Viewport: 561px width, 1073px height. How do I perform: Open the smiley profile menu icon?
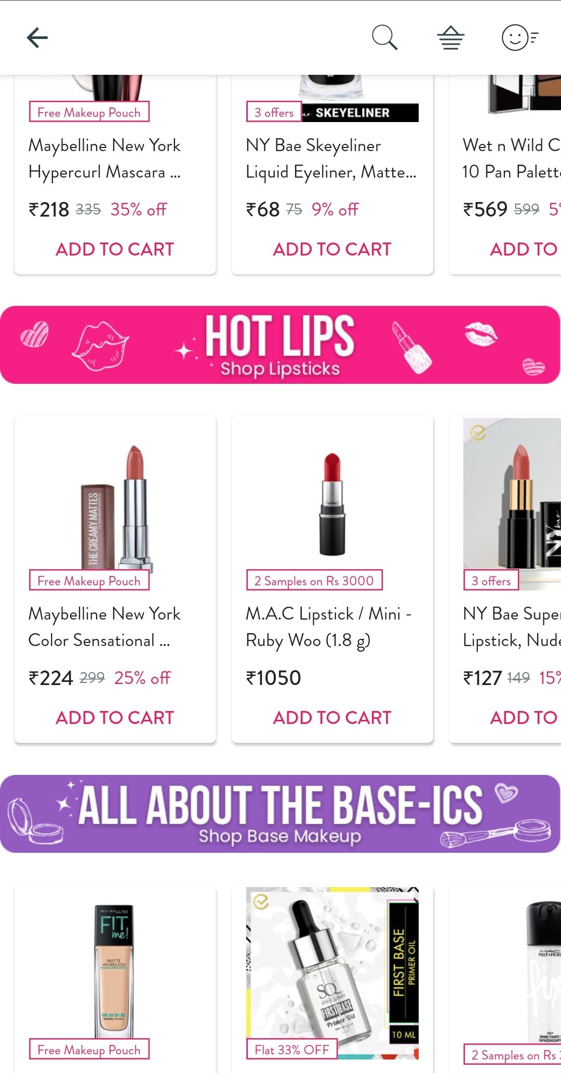point(519,38)
